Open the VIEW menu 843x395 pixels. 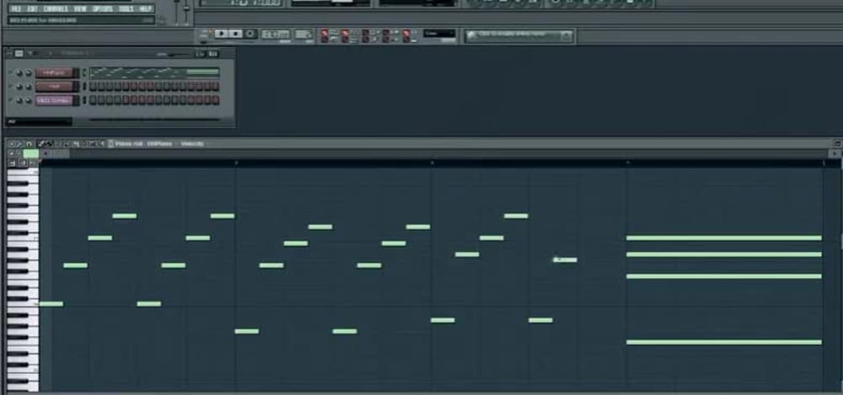80,8
